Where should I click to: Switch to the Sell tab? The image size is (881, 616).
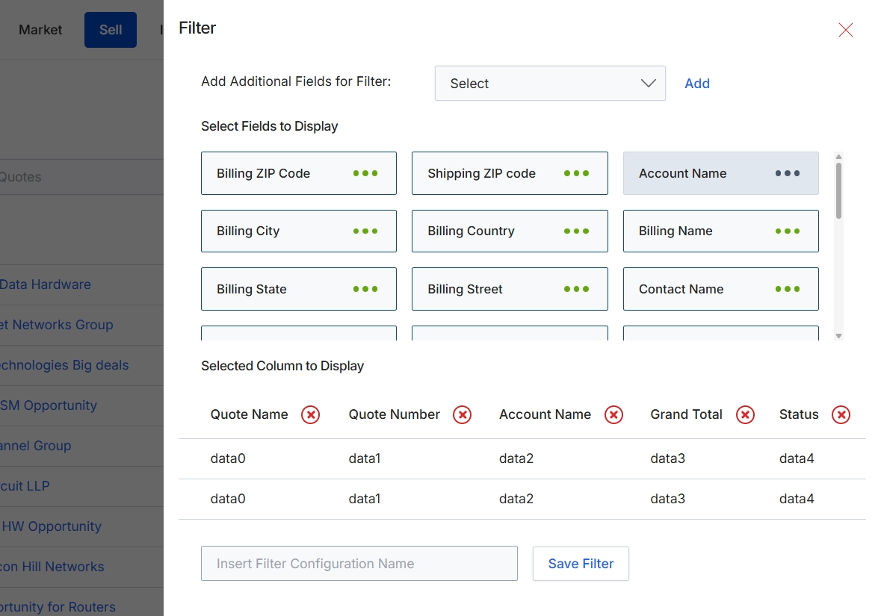pos(111,30)
